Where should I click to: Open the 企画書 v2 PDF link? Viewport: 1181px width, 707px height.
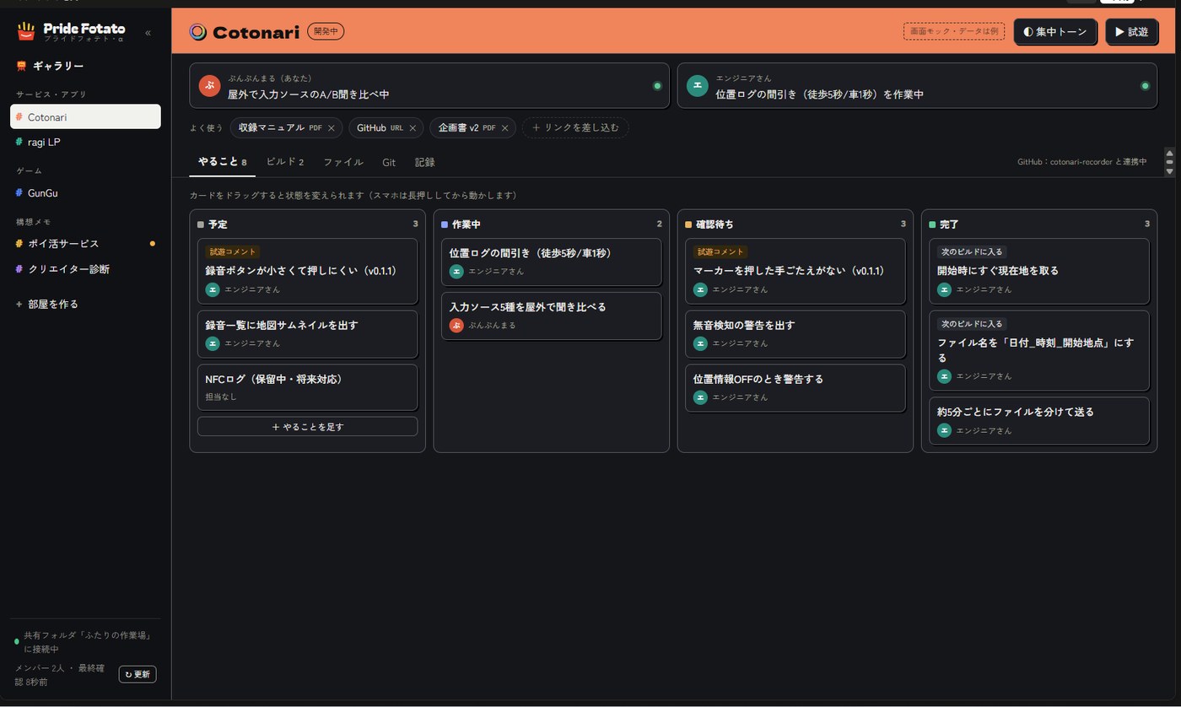click(x=466, y=128)
